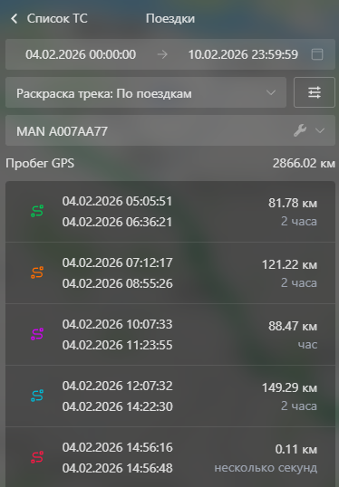Open the filter settings sliders button
Viewport: 339px width, 487px height.
(315, 92)
